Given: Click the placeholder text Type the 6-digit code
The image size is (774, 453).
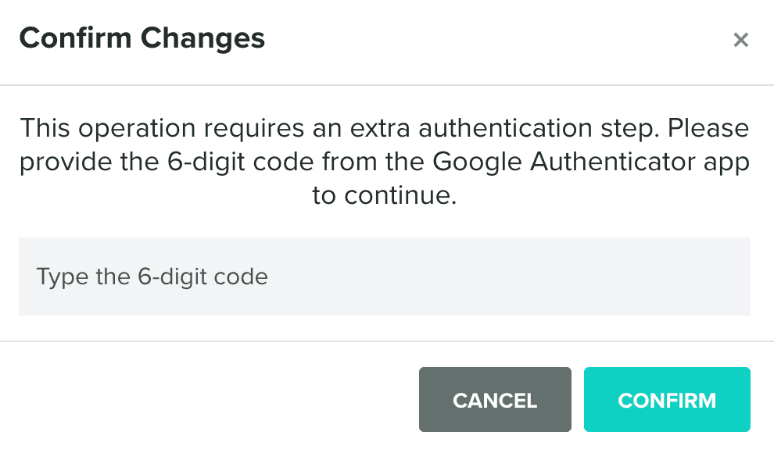Looking at the screenshot, I should tap(152, 276).
